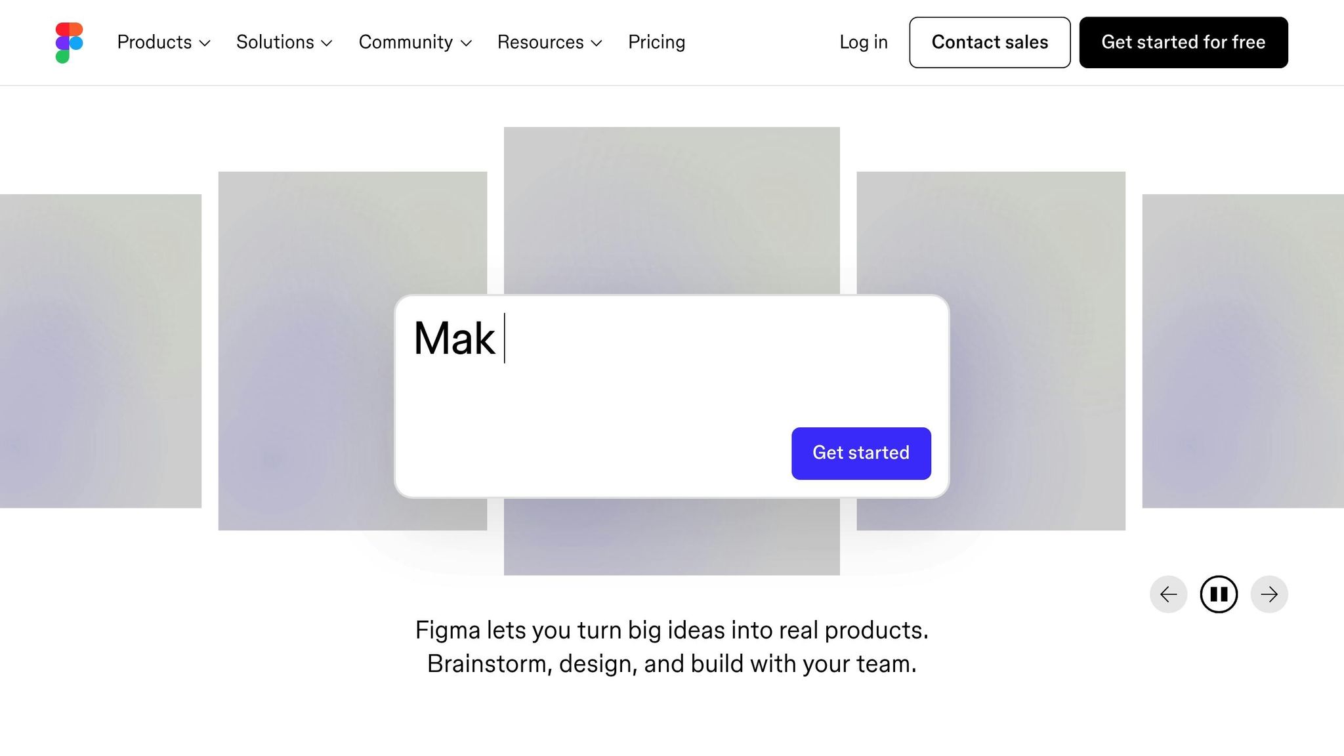
Task: Open the Pricing page
Action: tap(656, 43)
